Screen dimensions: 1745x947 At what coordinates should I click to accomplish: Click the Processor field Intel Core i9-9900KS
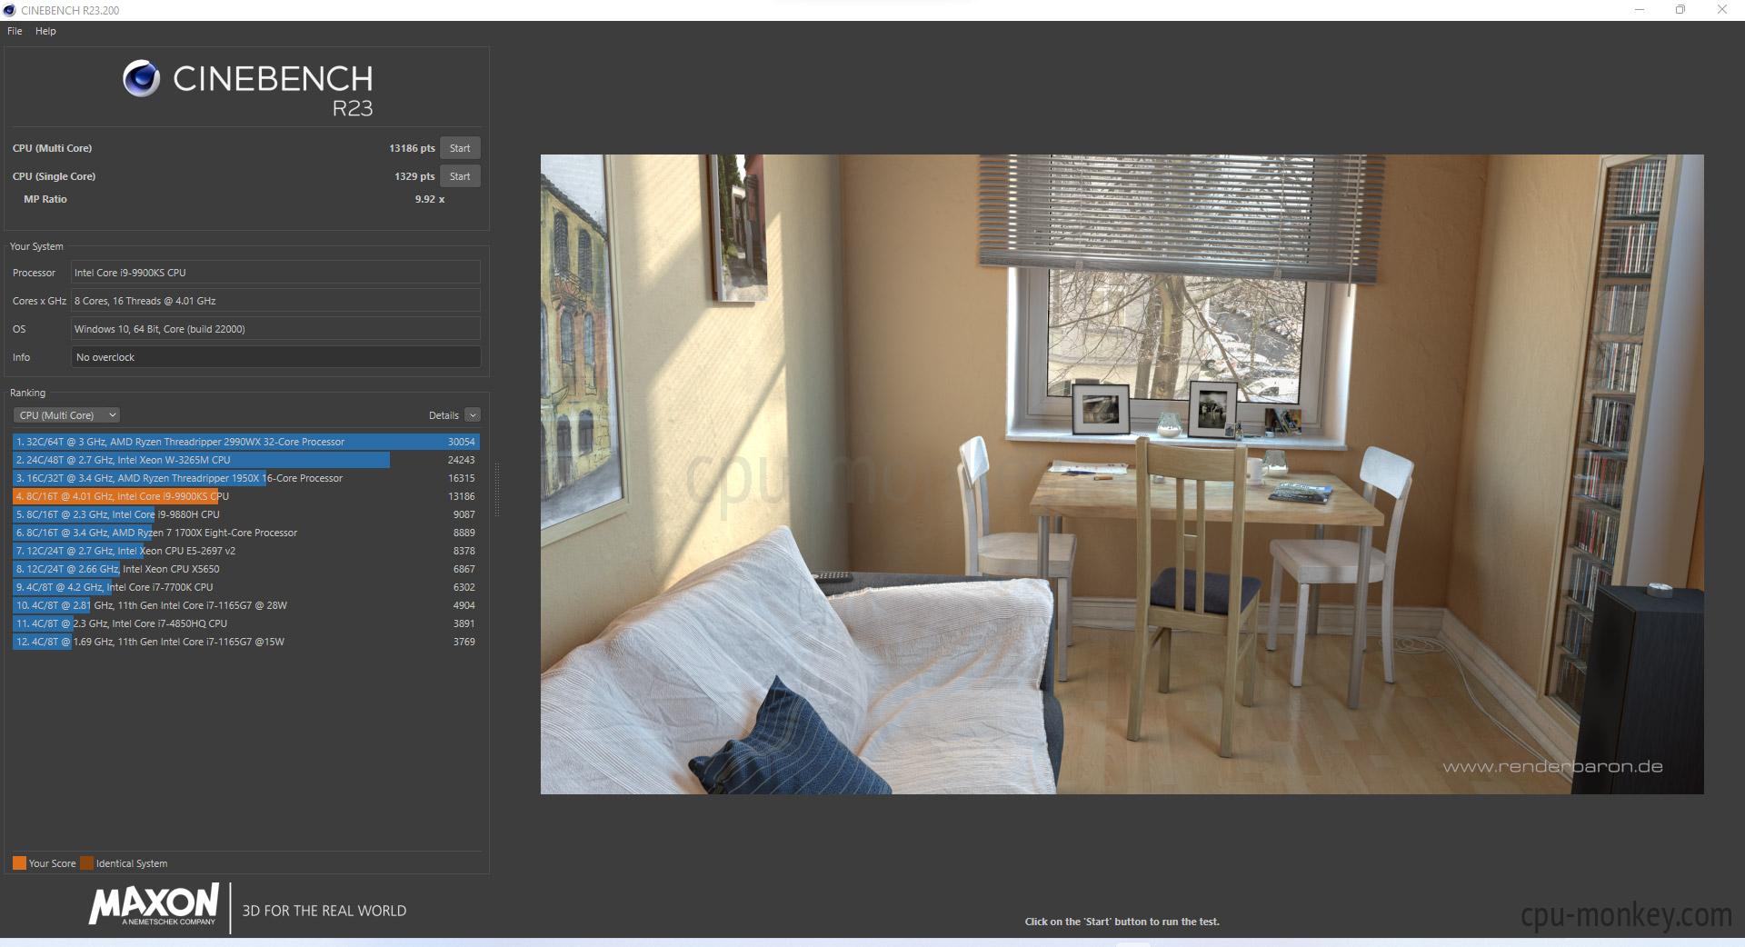tap(275, 273)
